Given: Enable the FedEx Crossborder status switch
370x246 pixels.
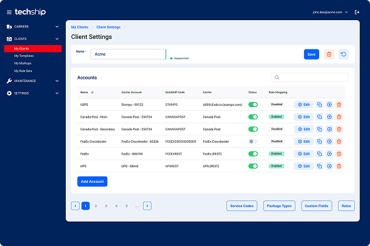Looking at the screenshot, I should [253, 141].
